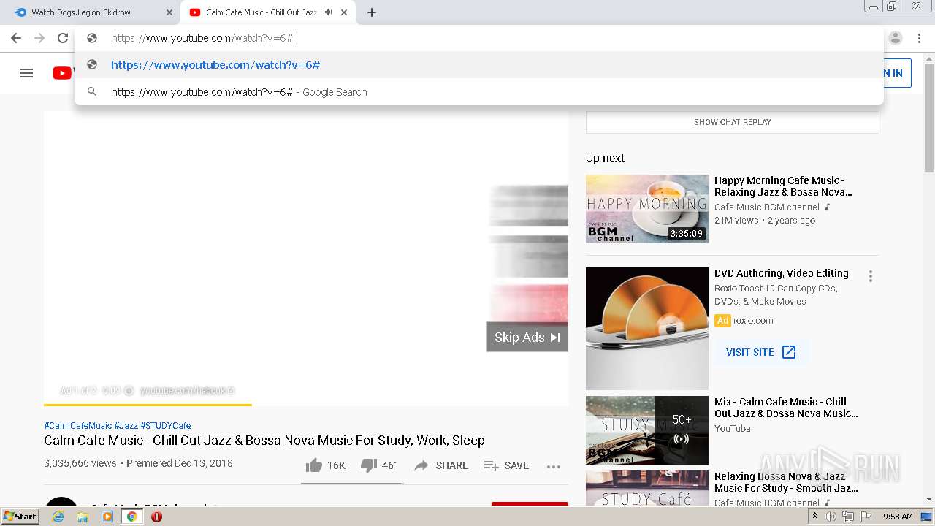The height and width of the screenshot is (526, 935).
Task: Choose the Google Search suggestion row
Action: click(478, 92)
